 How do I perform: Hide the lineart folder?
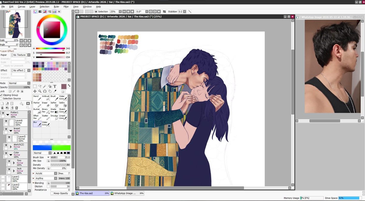click(6, 129)
